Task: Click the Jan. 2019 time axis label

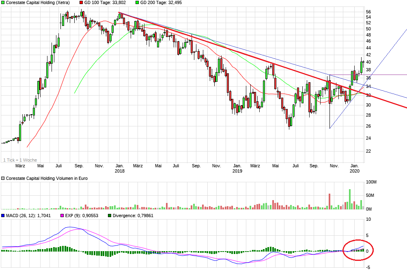Action: click(237, 169)
